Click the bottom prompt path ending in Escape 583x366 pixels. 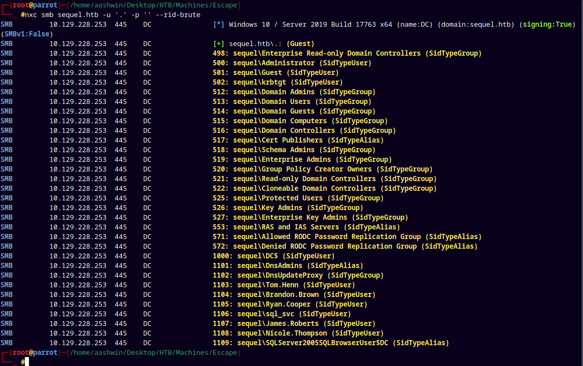(x=154, y=353)
